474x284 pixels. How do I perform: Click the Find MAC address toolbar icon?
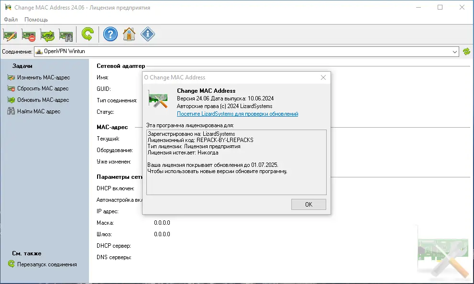tap(66, 34)
